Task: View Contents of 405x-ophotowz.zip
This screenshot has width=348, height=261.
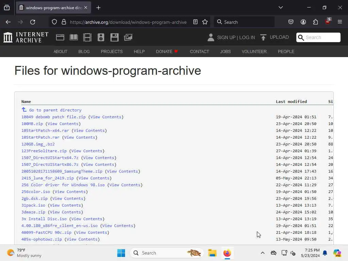Action: pos(82,239)
